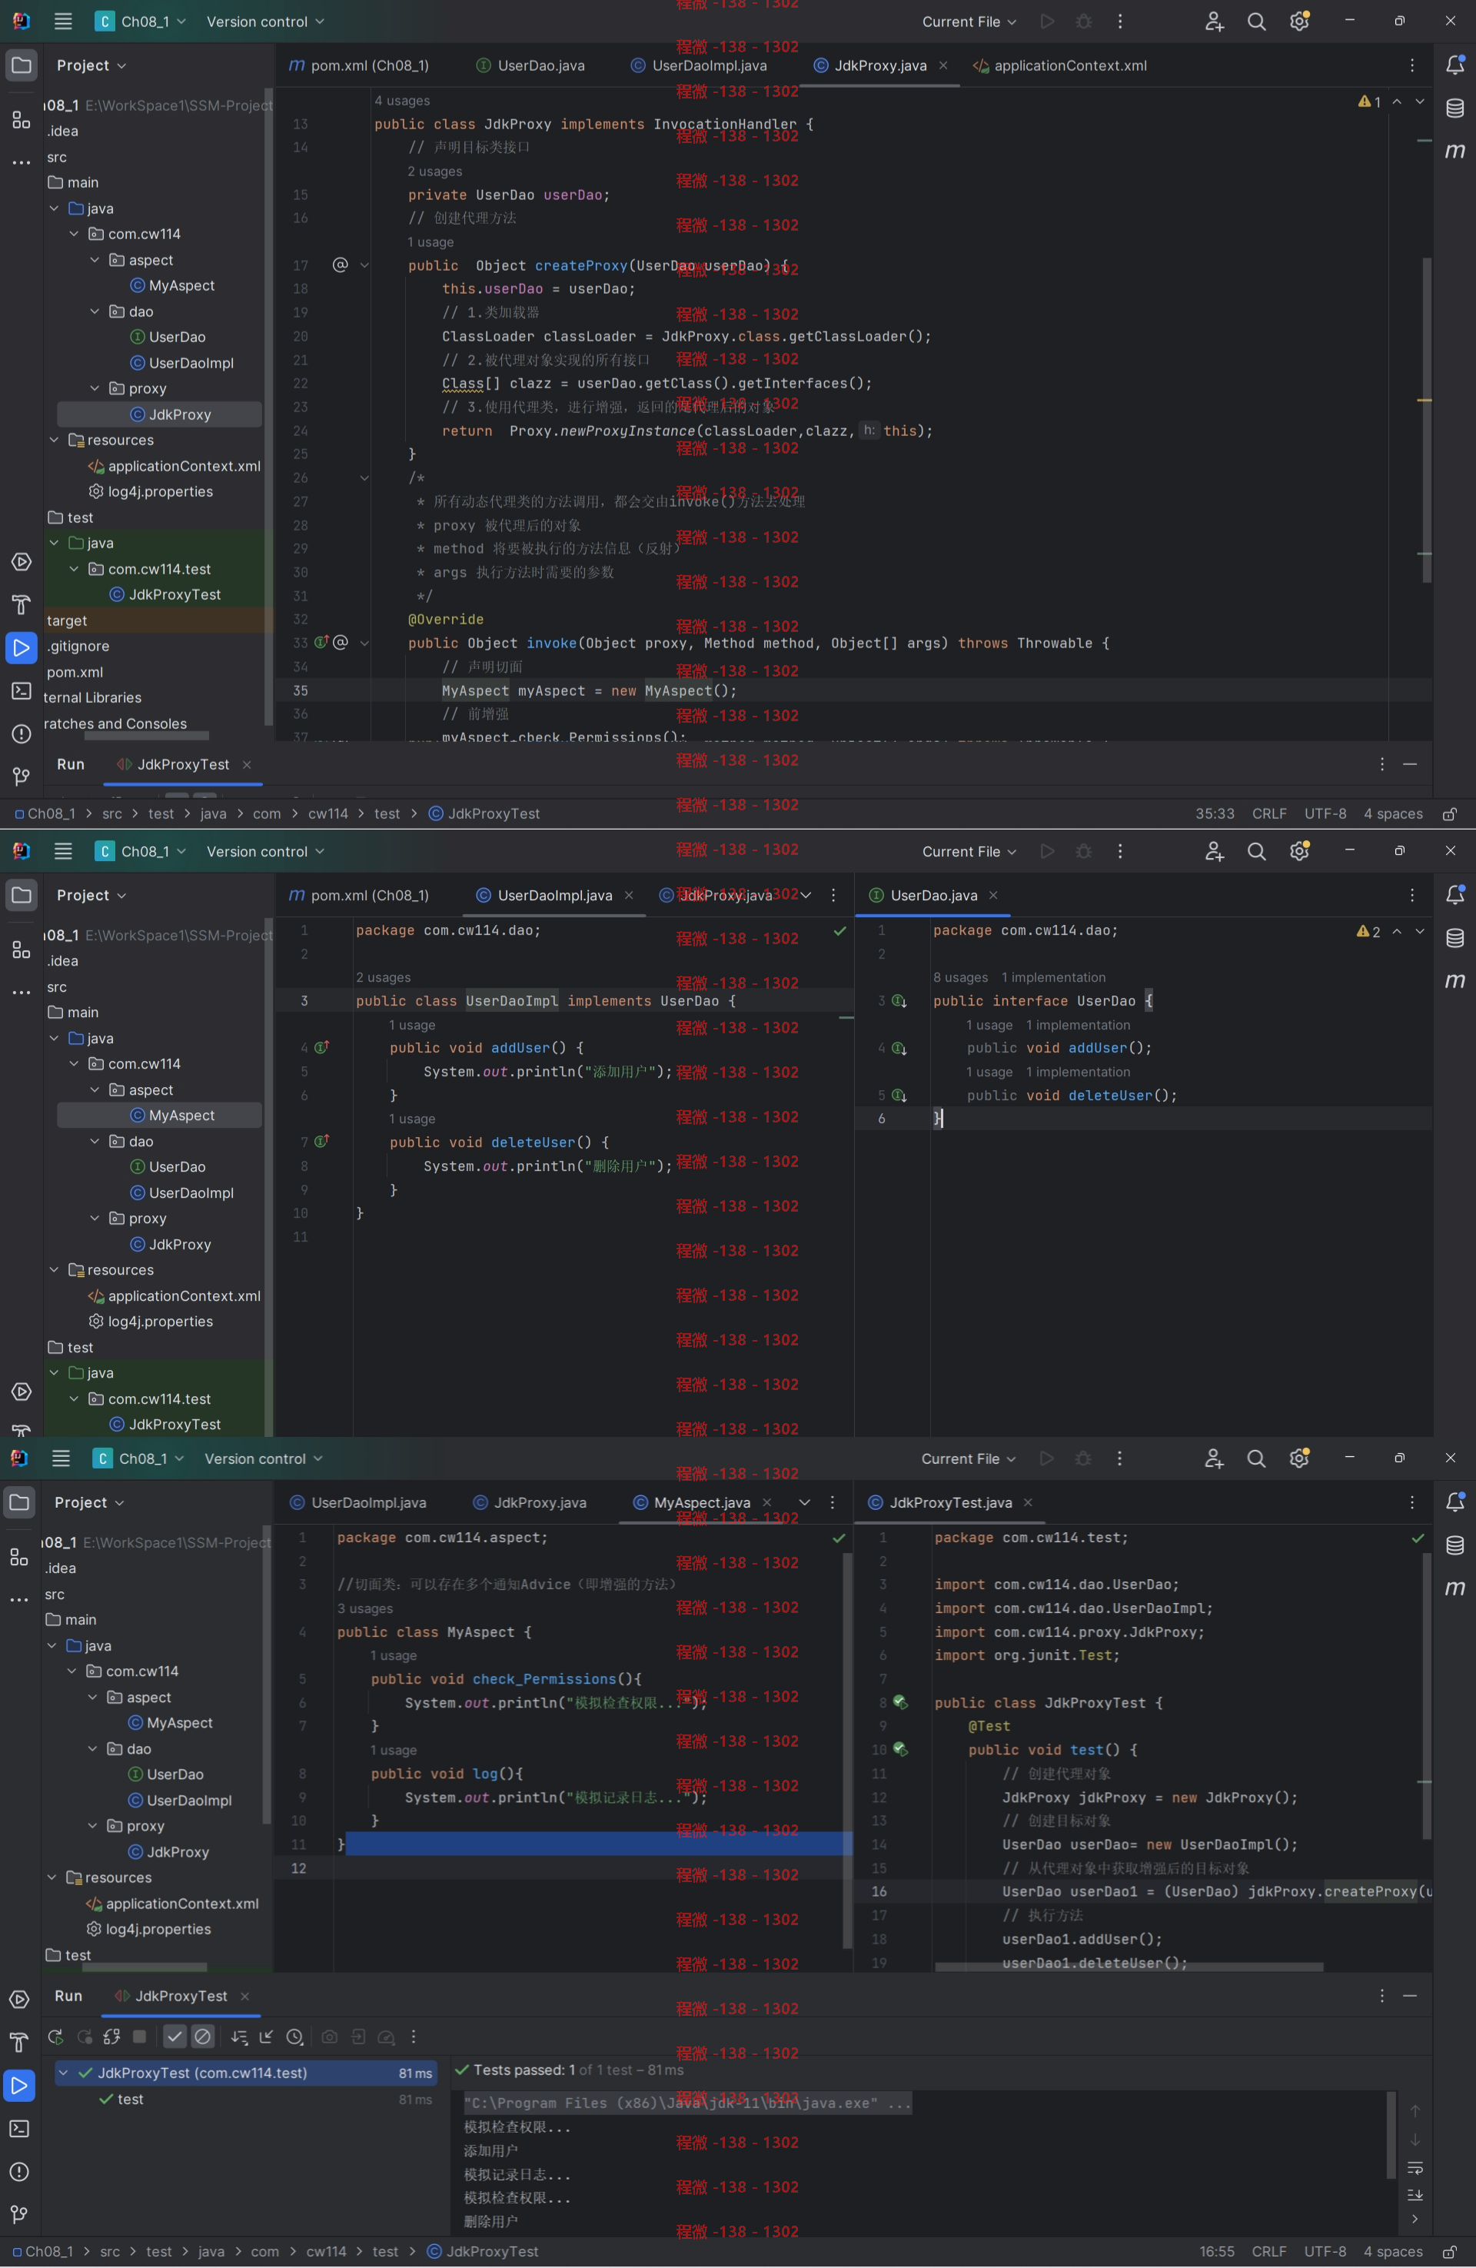The height and width of the screenshot is (2268, 1476).
Task: Open the Services tool in bottom window sidebar
Action: 19,1999
